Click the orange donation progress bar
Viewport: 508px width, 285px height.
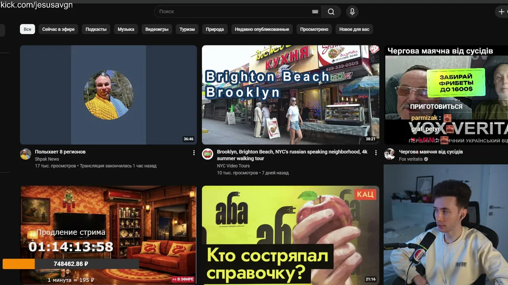coord(19,264)
